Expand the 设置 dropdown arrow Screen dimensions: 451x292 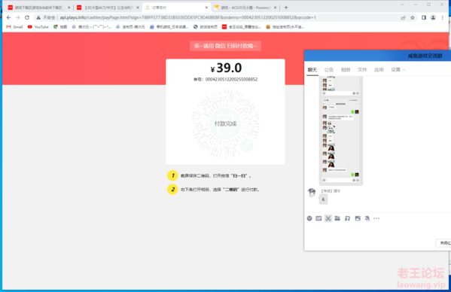(x=404, y=70)
